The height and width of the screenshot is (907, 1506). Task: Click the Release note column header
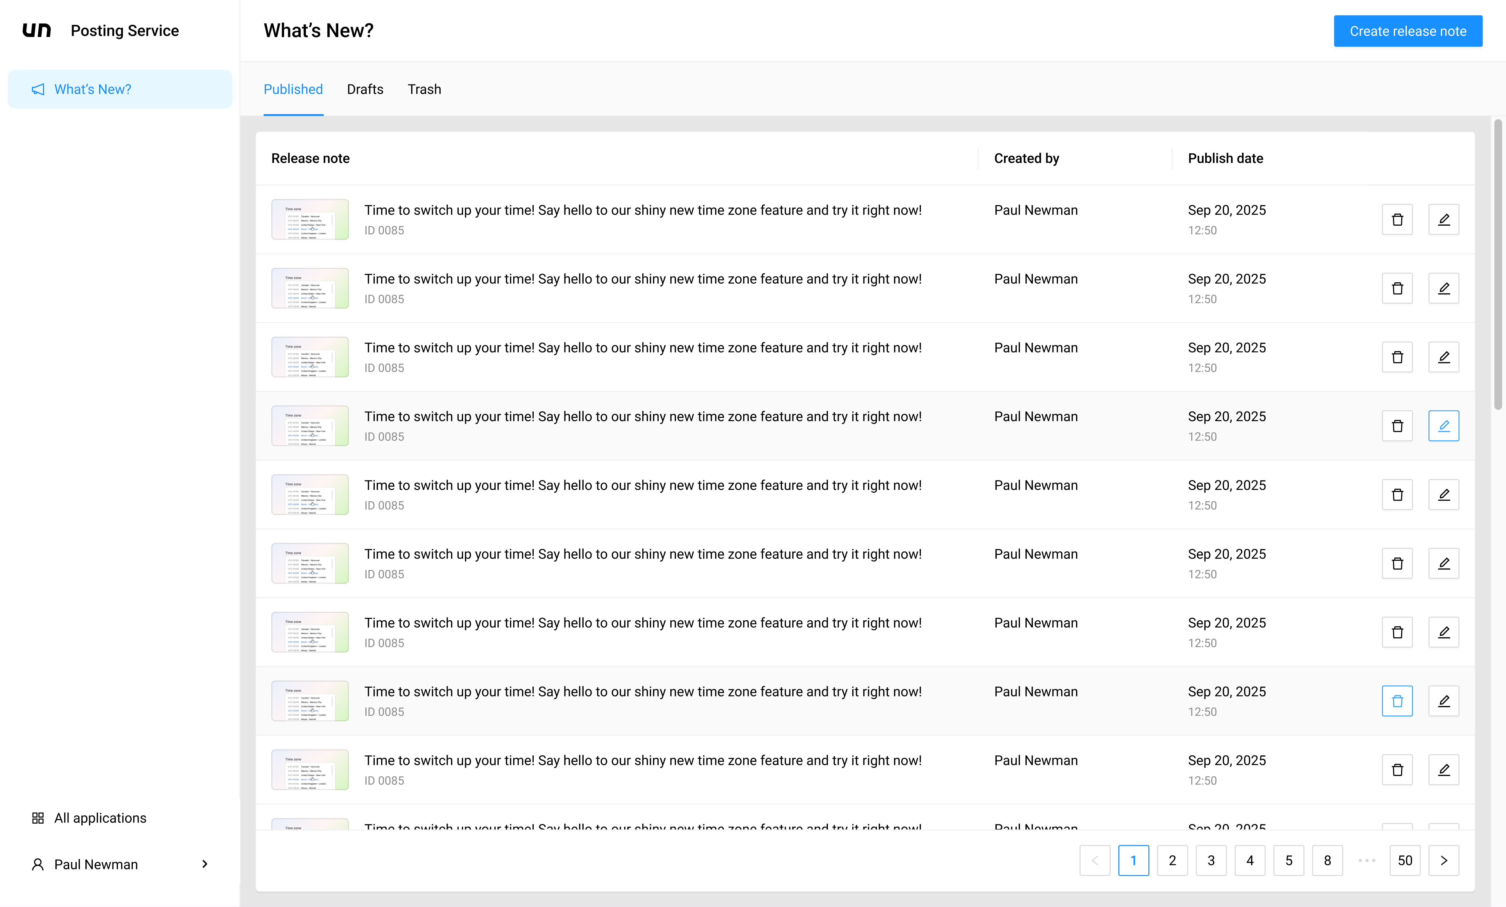coord(311,158)
